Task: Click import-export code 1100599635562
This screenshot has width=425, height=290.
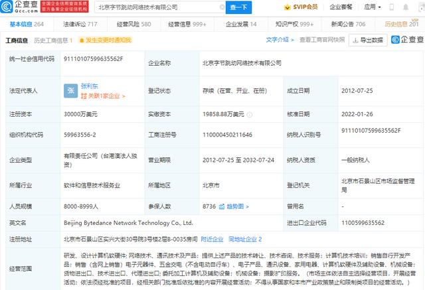Action: 363,223
